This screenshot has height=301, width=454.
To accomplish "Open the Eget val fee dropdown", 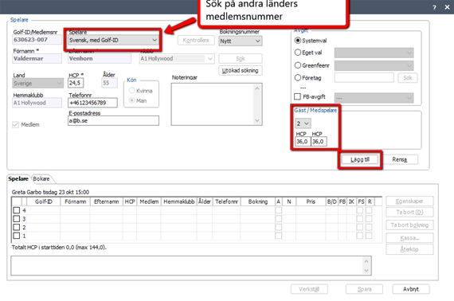I will 374,53.
